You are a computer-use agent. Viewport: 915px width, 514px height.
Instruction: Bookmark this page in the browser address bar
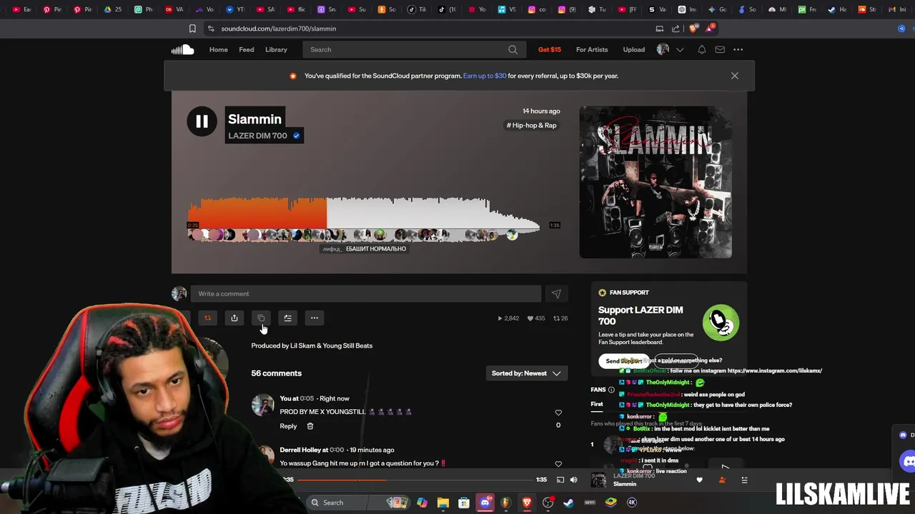point(192,29)
